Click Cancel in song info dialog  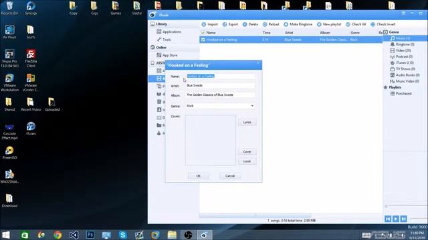coord(230,176)
